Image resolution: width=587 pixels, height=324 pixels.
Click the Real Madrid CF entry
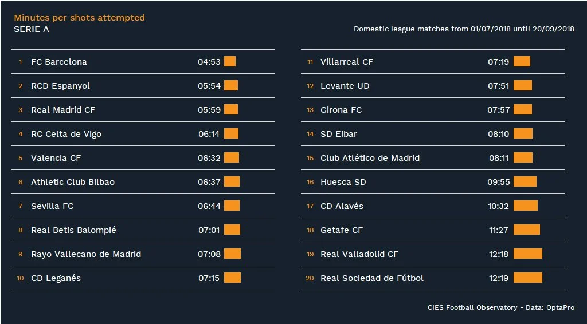(x=63, y=110)
